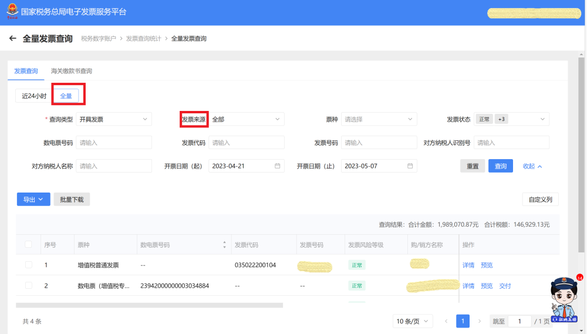
Task: Open calendar icon for 开票日期（止）
Action: click(410, 166)
